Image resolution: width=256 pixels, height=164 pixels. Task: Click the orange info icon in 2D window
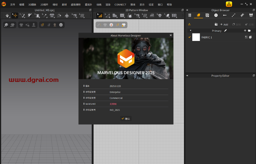click(111, 25)
